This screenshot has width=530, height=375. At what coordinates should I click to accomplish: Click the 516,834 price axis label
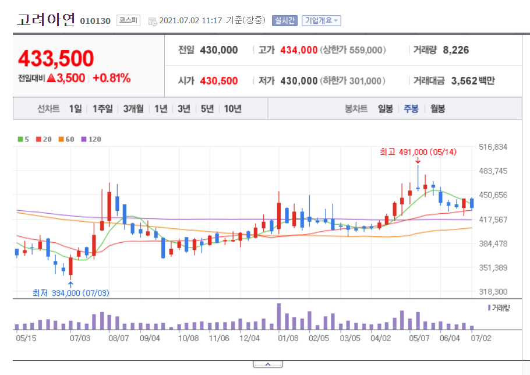coord(493,147)
